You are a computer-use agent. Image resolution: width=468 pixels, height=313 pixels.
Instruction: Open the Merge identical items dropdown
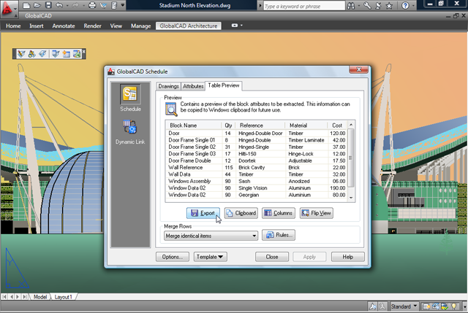[x=211, y=236]
